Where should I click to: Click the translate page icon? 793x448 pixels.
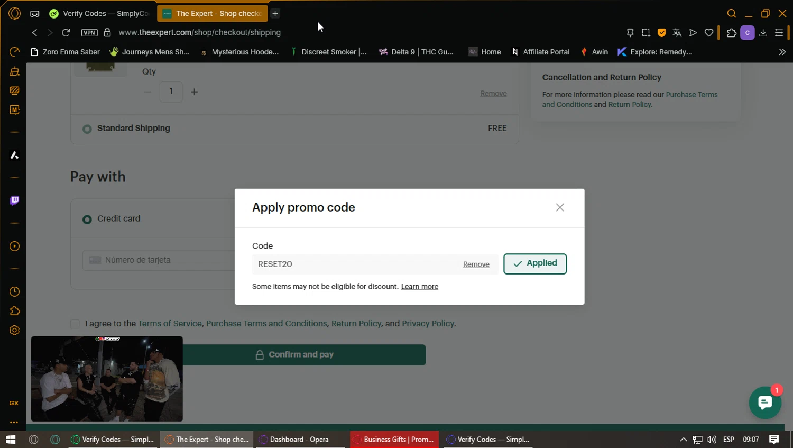(677, 33)
